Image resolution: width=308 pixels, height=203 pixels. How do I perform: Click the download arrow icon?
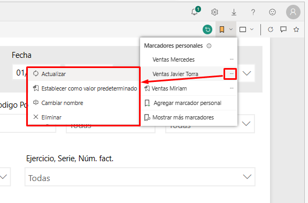pos(234,12)
